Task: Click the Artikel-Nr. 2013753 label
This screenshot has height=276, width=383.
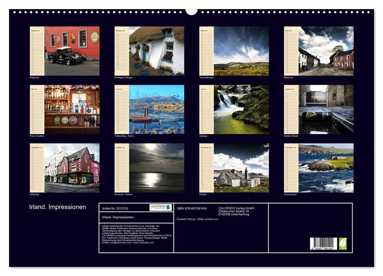Action: (x=115, y=208)
